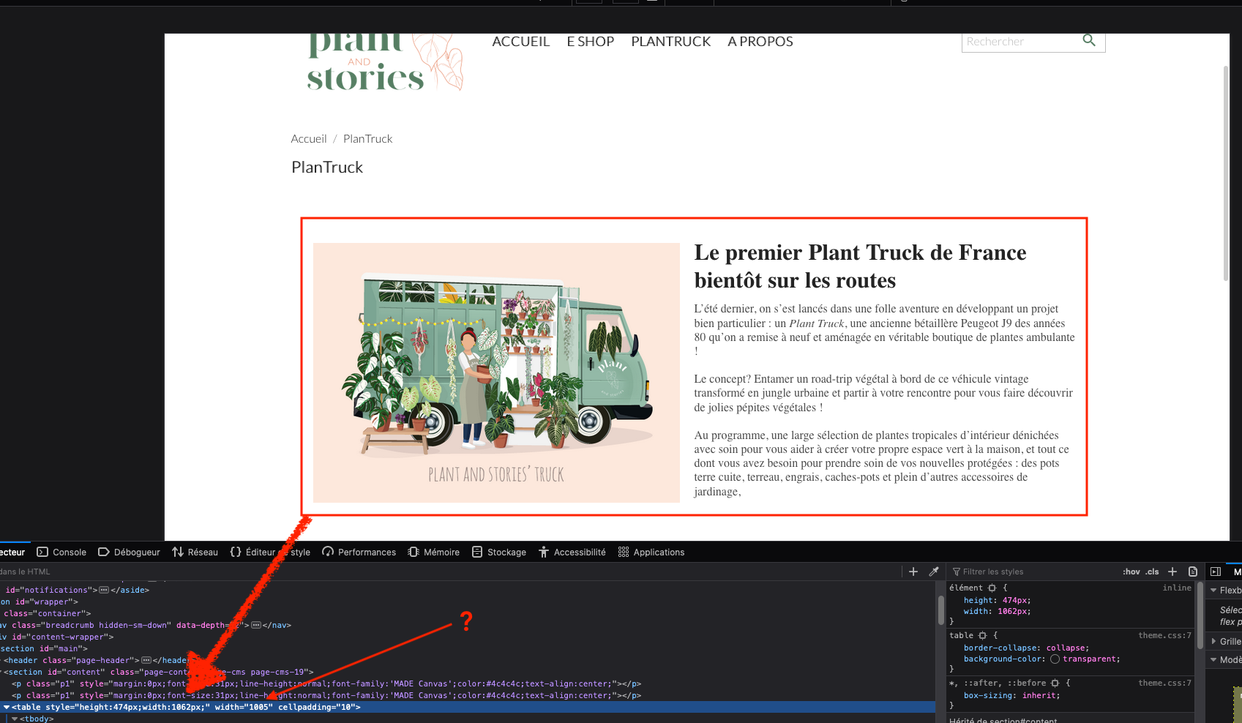
Task: Click the 'table' selector highlighter icon
Action: [983, 635]
